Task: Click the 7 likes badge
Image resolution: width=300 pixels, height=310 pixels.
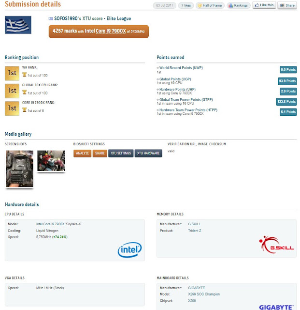Action: click(x=186, y=5)
